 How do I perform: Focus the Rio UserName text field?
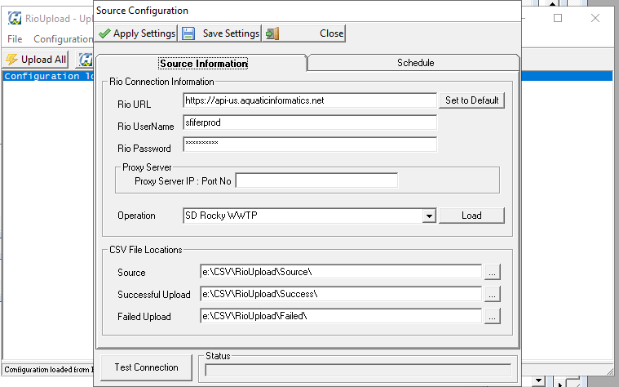pos(310,122)
